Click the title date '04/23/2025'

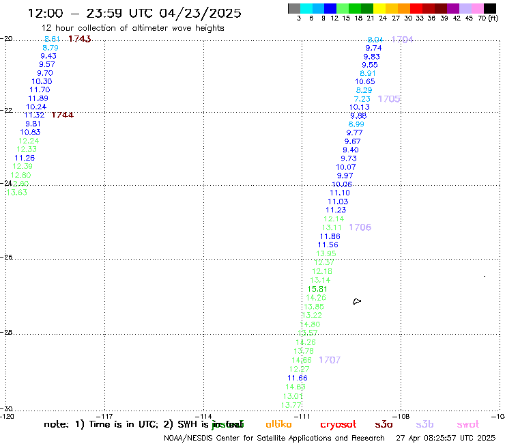point(200,14)
